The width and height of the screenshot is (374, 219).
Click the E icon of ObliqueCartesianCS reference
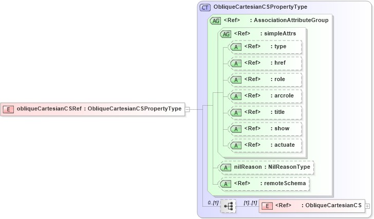(x=267, y=206)
